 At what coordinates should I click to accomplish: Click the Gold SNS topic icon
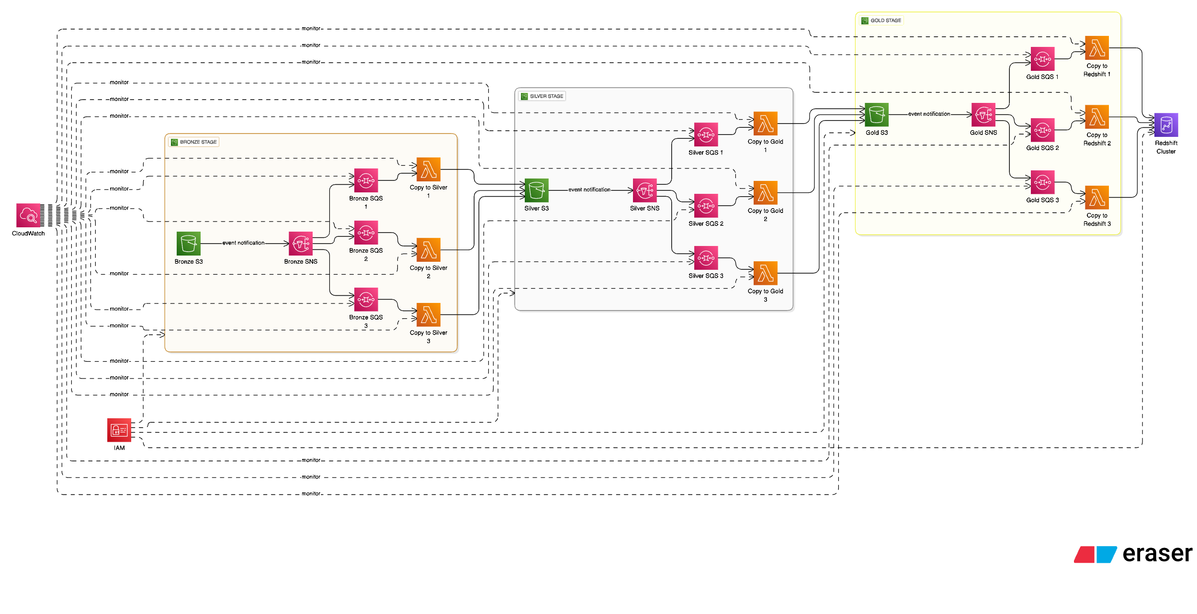click(983, 115)
